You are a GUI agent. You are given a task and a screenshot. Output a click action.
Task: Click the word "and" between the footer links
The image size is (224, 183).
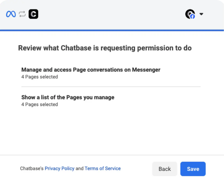pos(79,168)
